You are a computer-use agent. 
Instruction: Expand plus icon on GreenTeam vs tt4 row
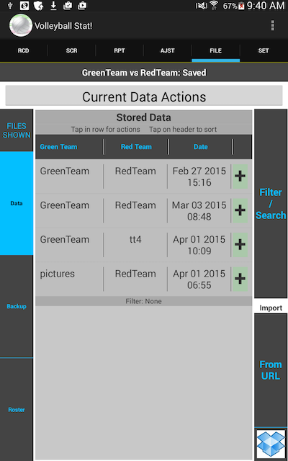pyautogui.click(x=240, y=245)
